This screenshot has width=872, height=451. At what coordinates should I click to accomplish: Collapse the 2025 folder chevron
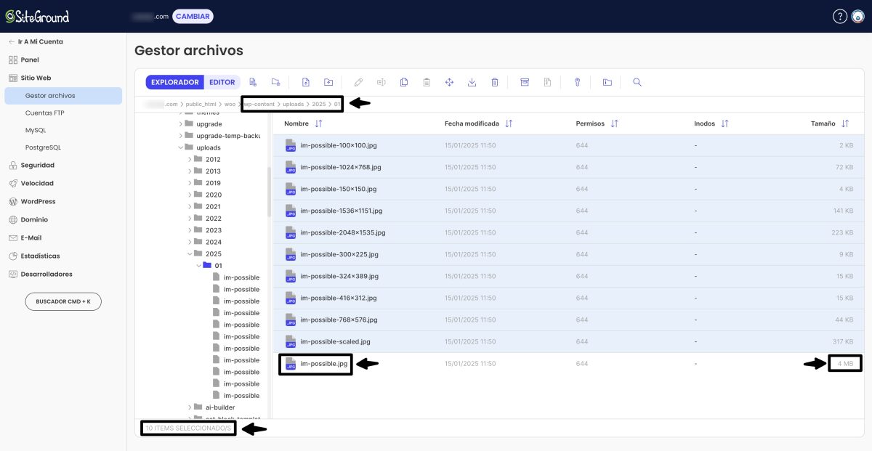pyautogui.click(x=190, y=253)
